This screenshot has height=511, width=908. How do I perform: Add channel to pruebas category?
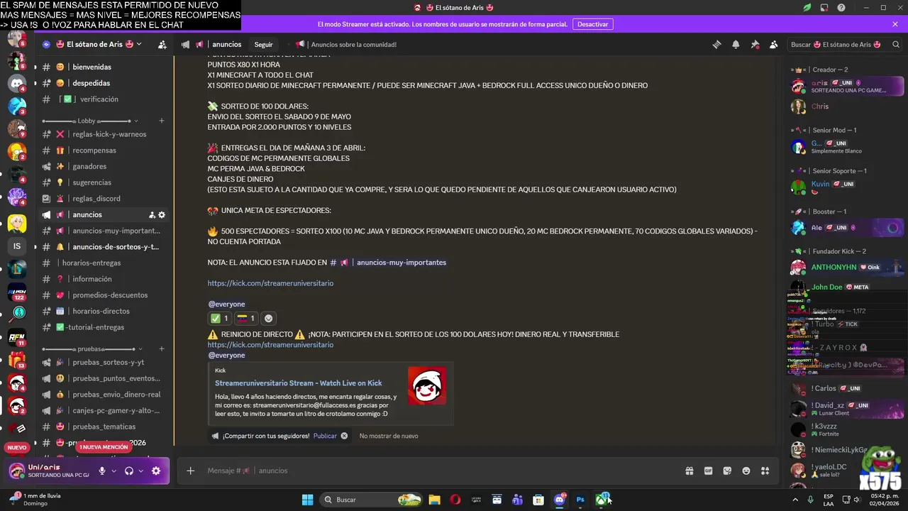click(162, 349)
